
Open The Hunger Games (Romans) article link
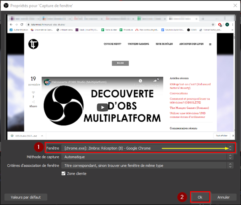pyautogui.click(x=189, y=108)
